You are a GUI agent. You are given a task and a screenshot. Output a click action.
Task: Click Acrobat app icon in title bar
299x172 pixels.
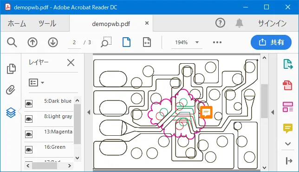(8, 7)
